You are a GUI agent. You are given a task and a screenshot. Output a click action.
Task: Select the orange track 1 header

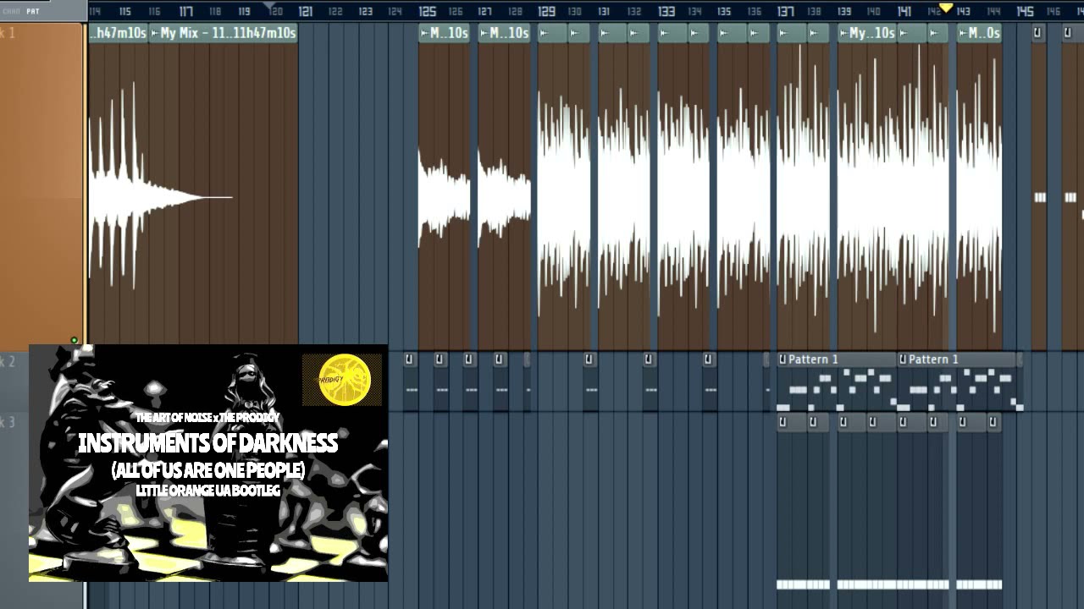[x=41, y=185]
